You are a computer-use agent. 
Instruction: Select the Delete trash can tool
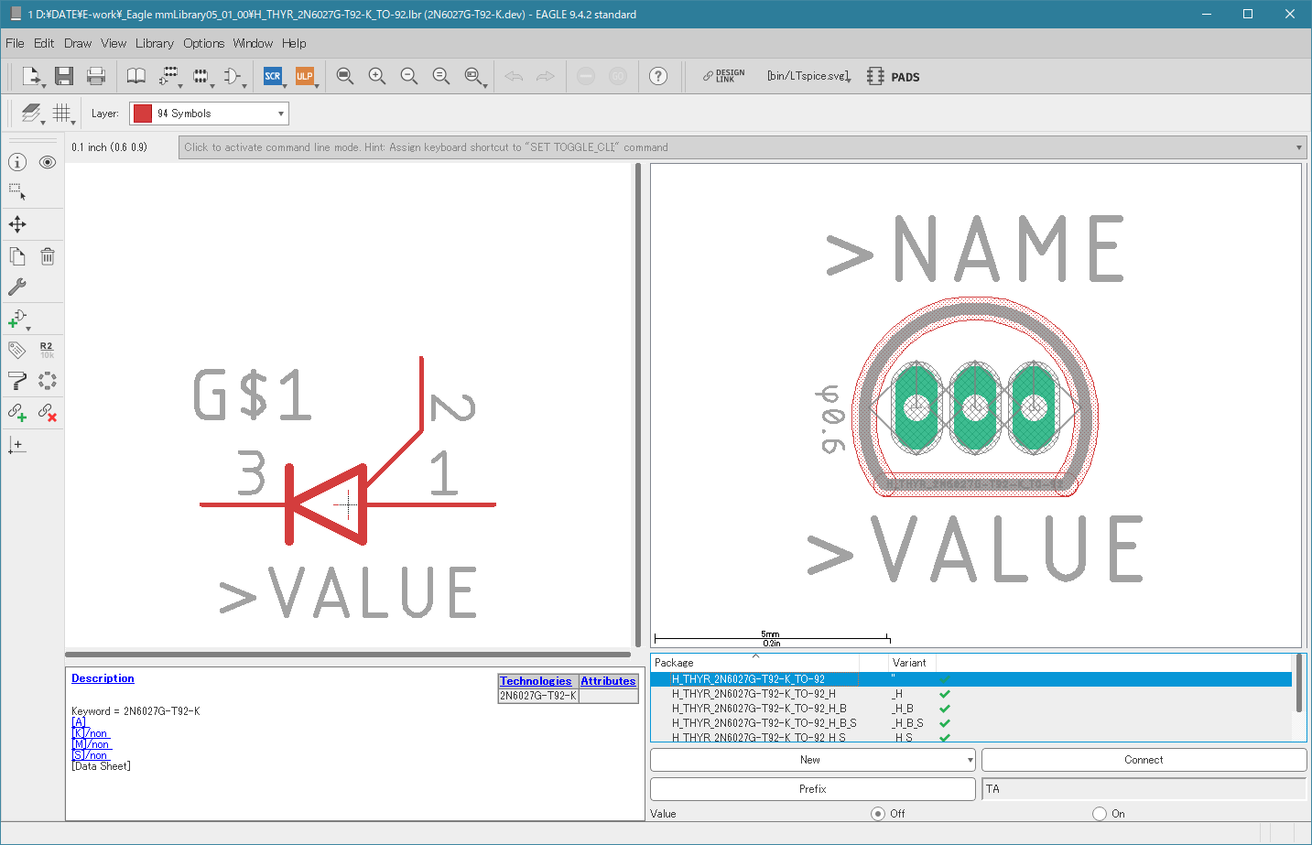tap(48, 256)
